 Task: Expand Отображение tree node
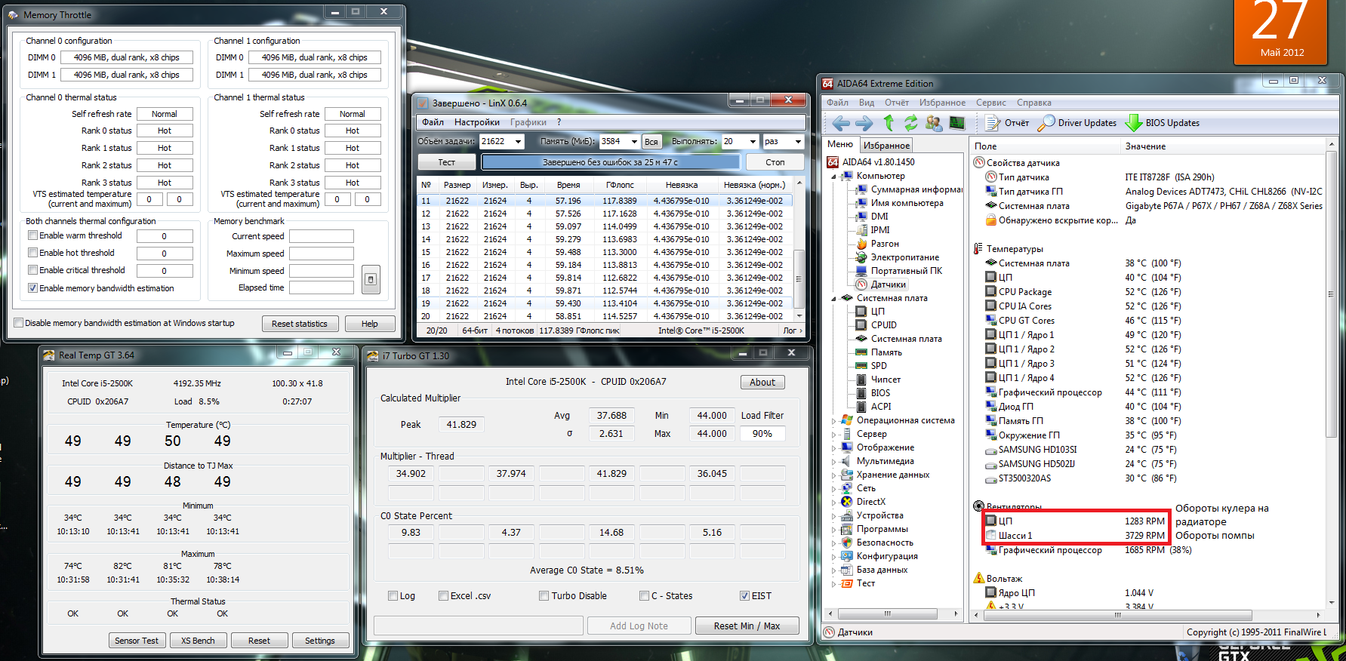[835, 448]
